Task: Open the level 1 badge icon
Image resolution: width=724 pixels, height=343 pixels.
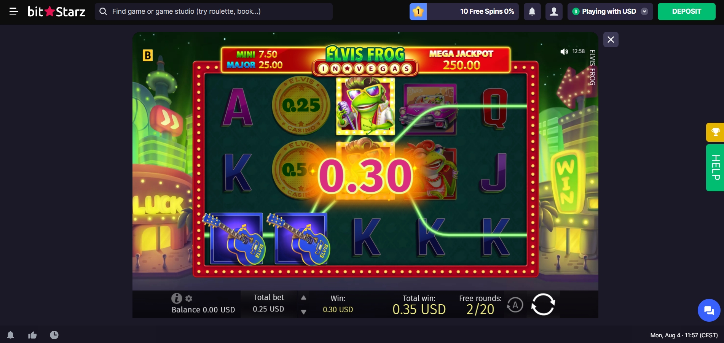Action: [x=418, y=11]
